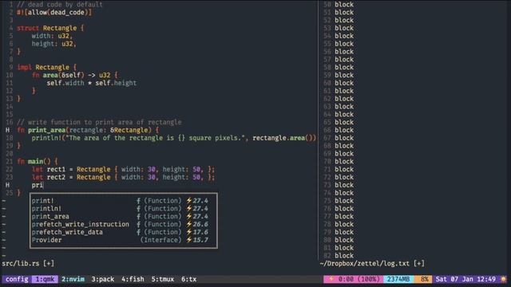Click the battery charging icon in status bar
511x287 pixels.
331,279
